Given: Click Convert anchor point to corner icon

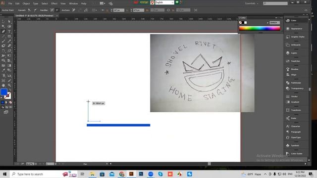Looking at the screenshot, I should click(x=30, y=10).
